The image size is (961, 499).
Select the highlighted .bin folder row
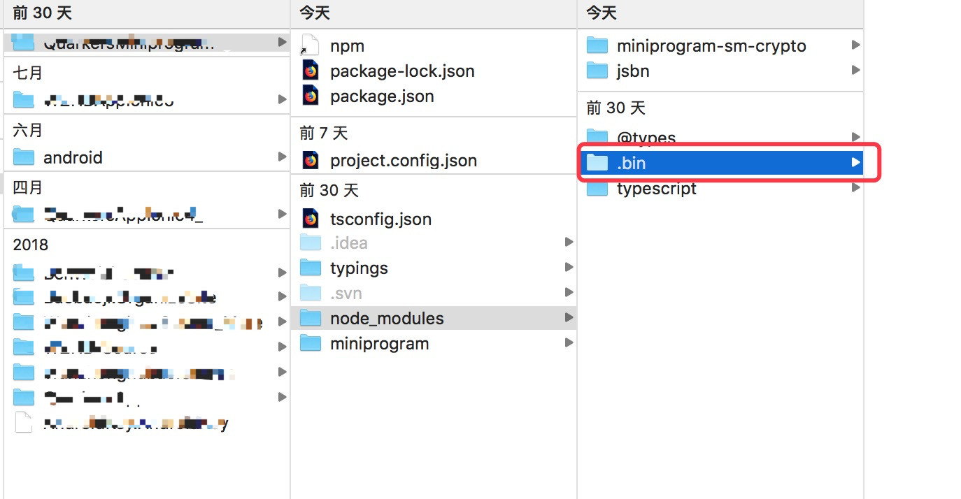722,163
